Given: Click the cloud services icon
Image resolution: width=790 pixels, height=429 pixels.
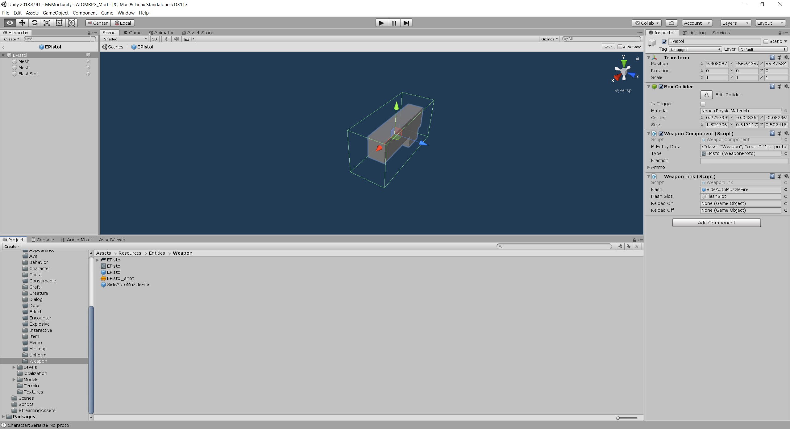Looking at the screenshot, I should [x=671, y=23].
